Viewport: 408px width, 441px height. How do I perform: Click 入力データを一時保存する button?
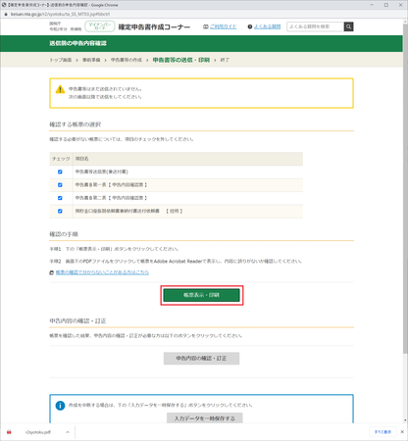[205, 418]
